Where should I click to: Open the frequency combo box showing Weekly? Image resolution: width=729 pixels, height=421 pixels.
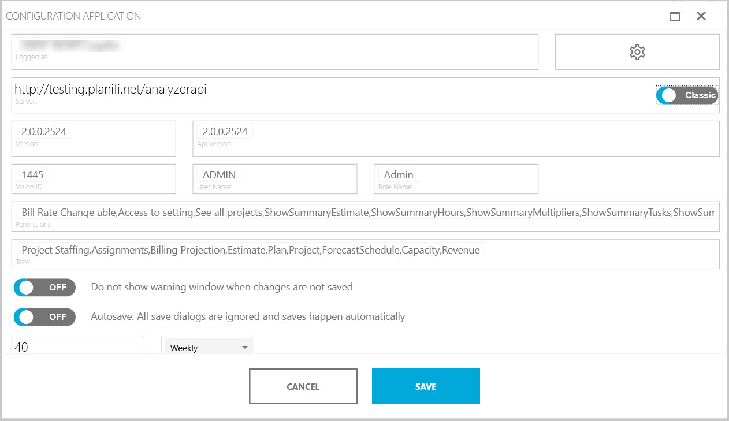(207, 347)
